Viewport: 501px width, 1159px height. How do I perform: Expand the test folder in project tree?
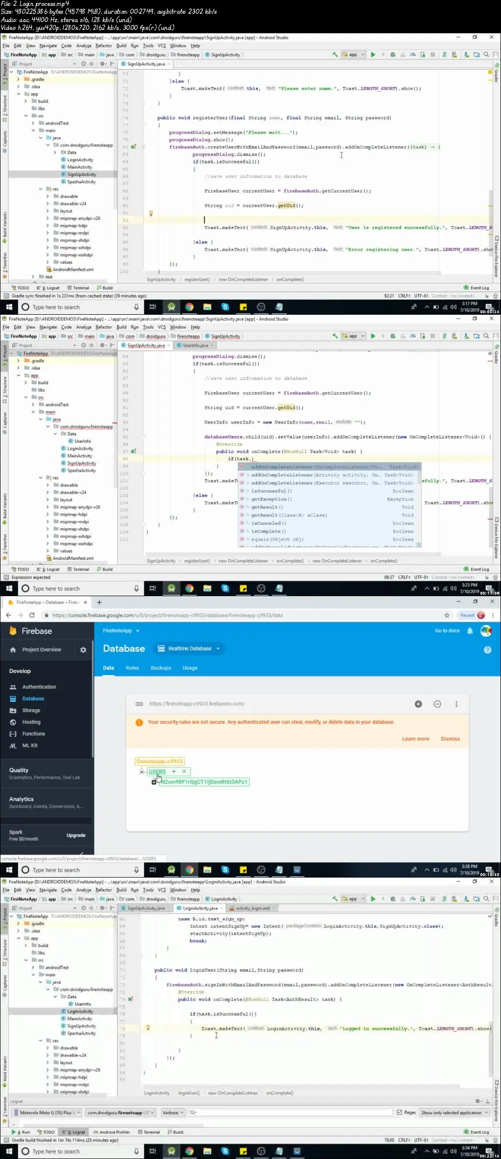33,277
